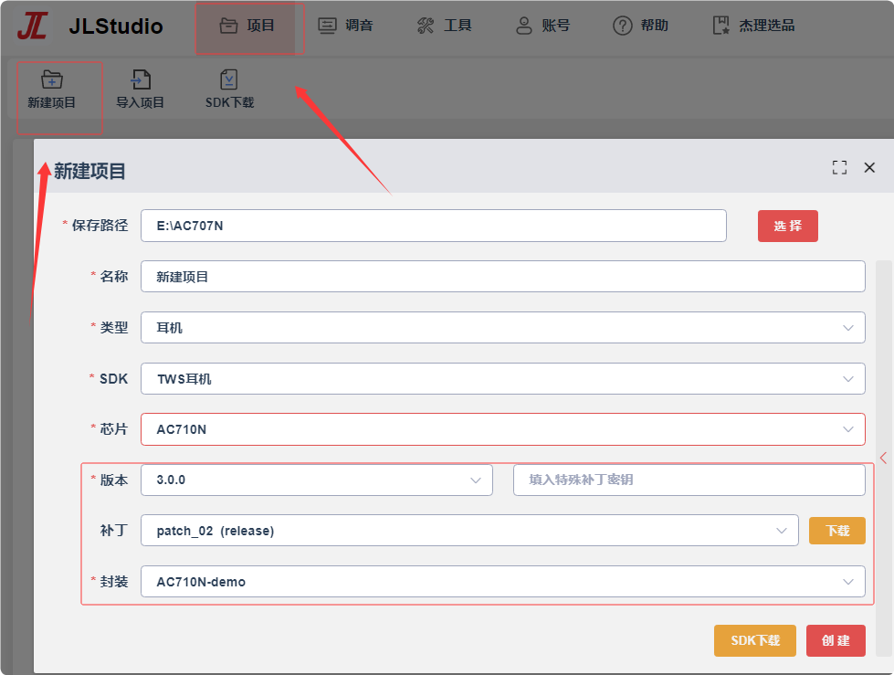
Task: Maximize the 新建项目 dialog to fullscreen
Action: click(839, 168)
